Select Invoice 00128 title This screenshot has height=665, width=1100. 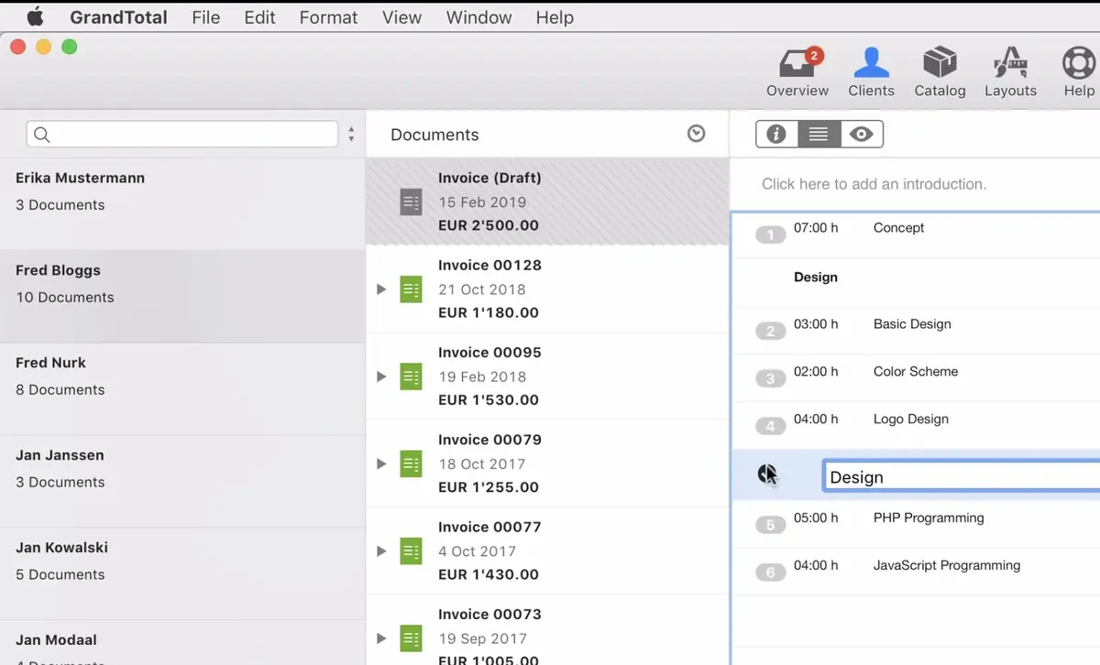[489, 265]
